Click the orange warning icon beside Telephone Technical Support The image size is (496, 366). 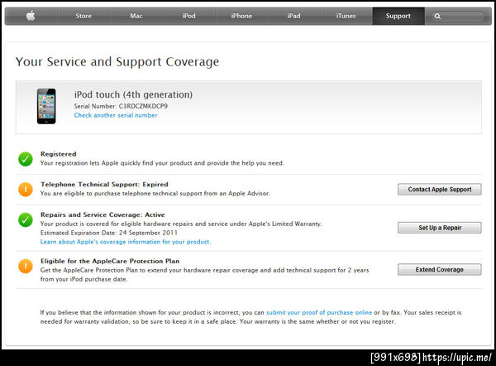(26, 189)
